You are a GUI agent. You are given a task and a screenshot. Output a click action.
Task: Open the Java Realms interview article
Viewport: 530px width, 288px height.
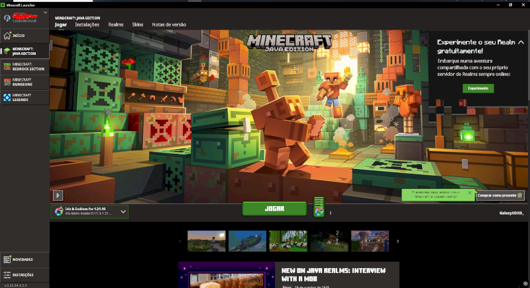coord(333,275)
